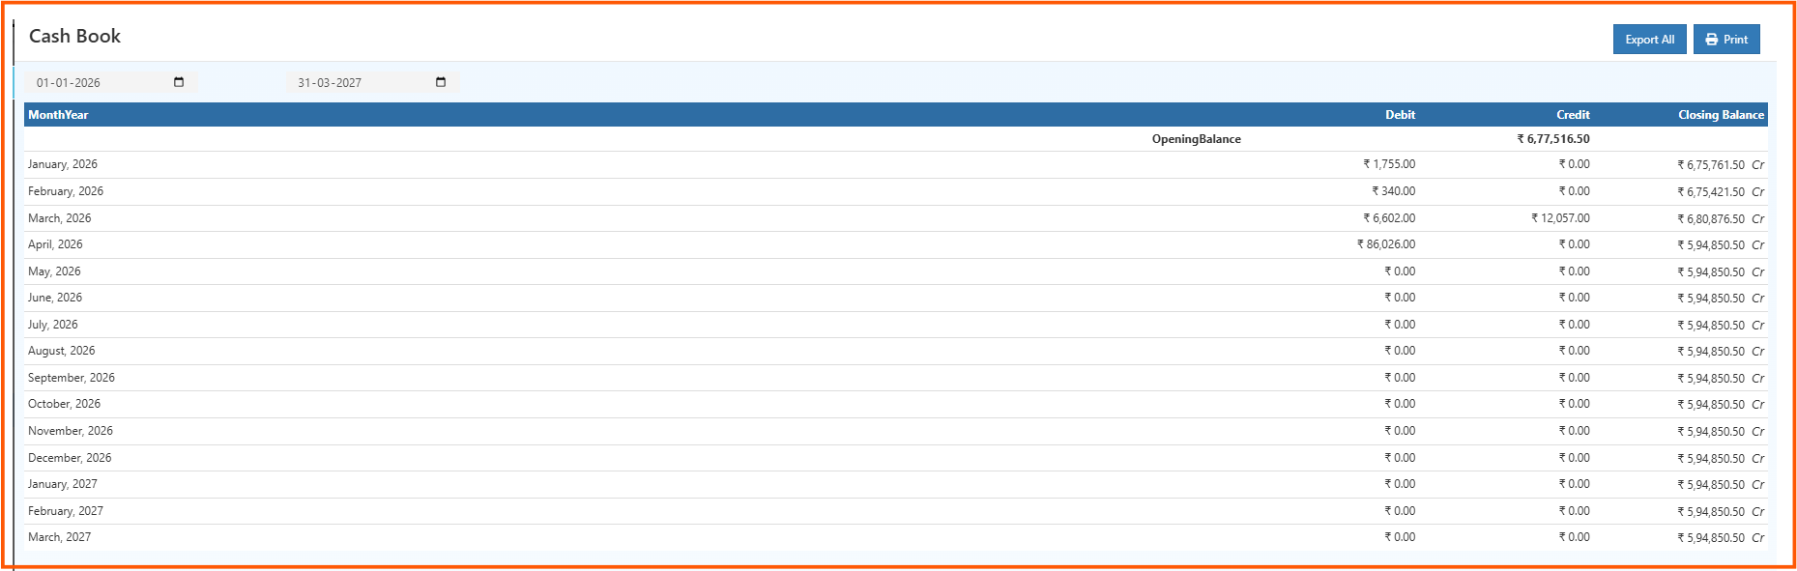Image resolution: width=1797 pixels, height=571 pixels.
Task: Open the April, 2026 month entry
Action: (55, 244)
